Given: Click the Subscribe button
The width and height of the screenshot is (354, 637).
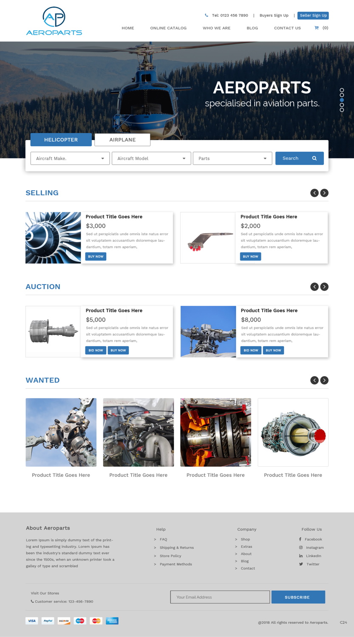Looking at the screenshot, I should [x=298, y=597].
